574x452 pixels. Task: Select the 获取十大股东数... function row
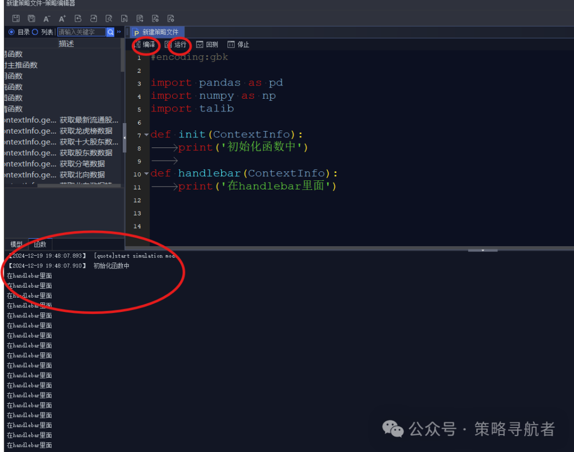pos(62,142)
